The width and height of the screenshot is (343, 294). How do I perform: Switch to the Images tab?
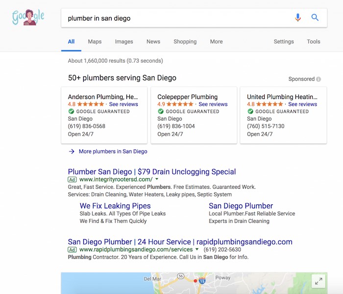coord(124,42)
